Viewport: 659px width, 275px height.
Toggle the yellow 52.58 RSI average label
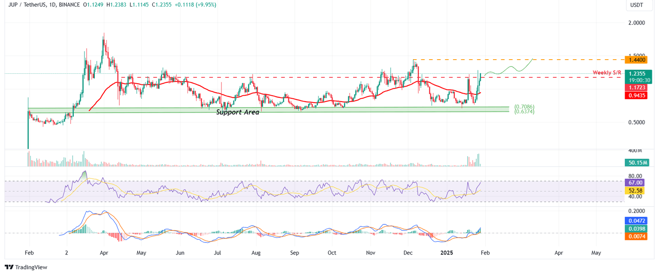click(x=637, y=190)
